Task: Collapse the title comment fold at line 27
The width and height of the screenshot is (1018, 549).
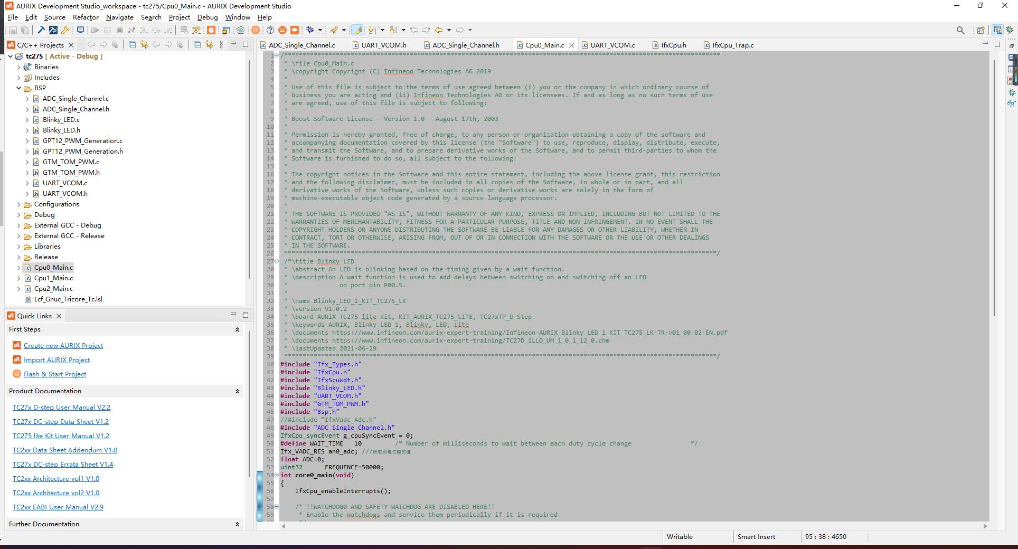Action: (x=276, y=261)
